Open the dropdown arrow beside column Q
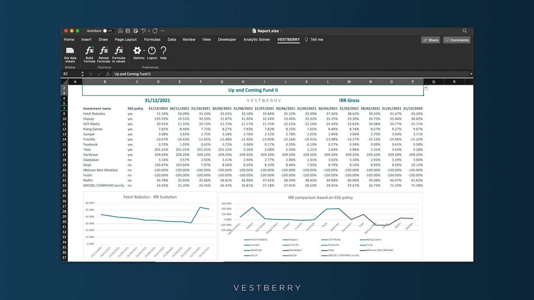 coord(426,88)
